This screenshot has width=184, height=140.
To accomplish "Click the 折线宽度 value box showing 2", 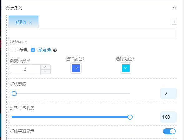I will point(168,93).
